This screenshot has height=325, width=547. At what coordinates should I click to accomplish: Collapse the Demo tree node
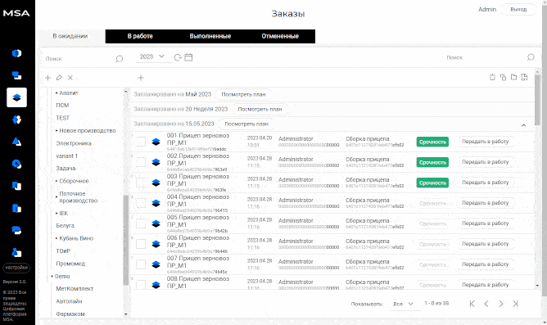pyautogui.click(x=52, y=276)
